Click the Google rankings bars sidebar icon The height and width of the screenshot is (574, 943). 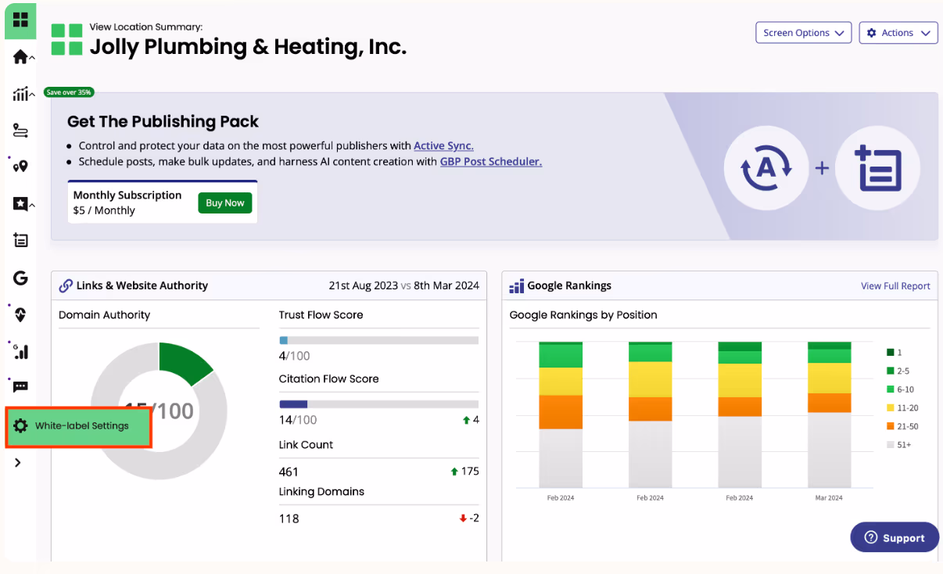pos(20,351)
